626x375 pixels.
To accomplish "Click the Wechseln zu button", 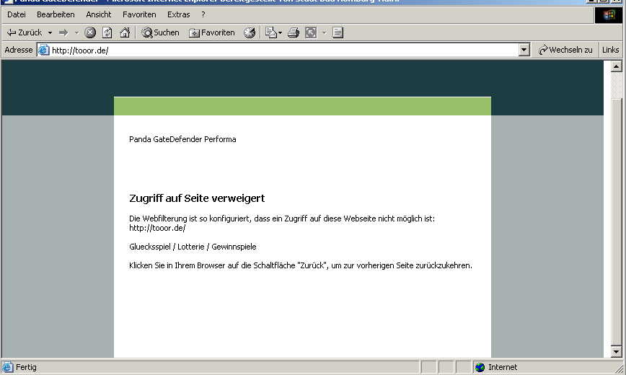I will pos(565,50).
